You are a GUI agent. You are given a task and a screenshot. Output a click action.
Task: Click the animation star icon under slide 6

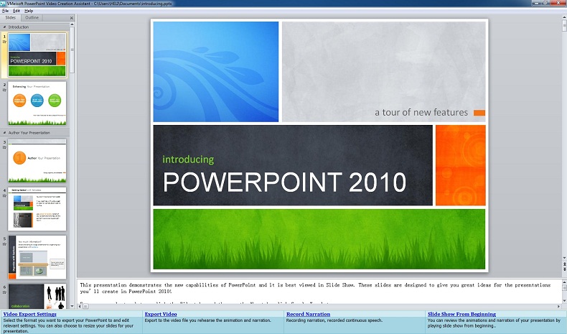point(4,292)
